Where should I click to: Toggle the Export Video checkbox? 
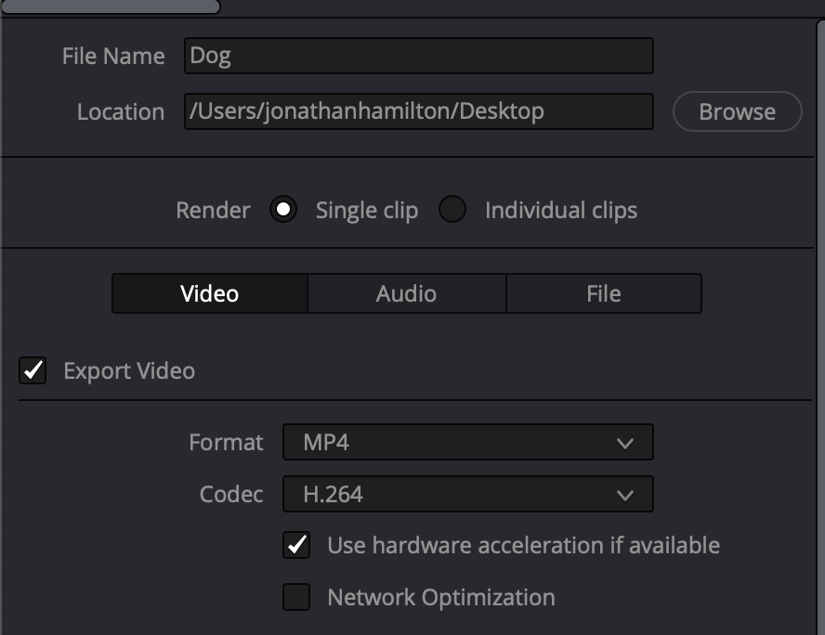pyautogui.click(x=33, y=370)
